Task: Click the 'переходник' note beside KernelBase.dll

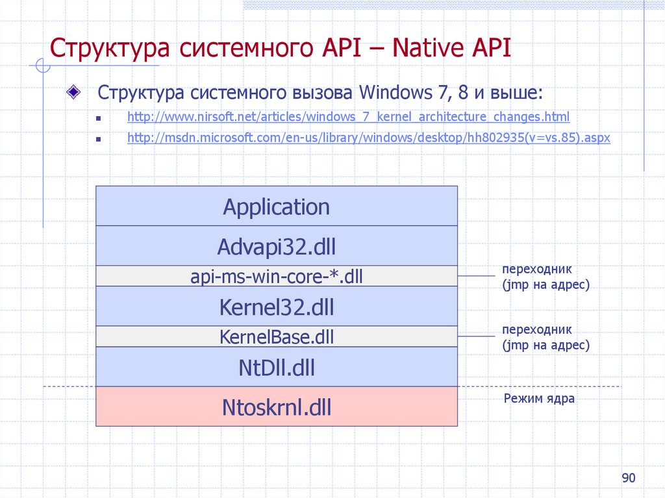Action: pos(546,337)
